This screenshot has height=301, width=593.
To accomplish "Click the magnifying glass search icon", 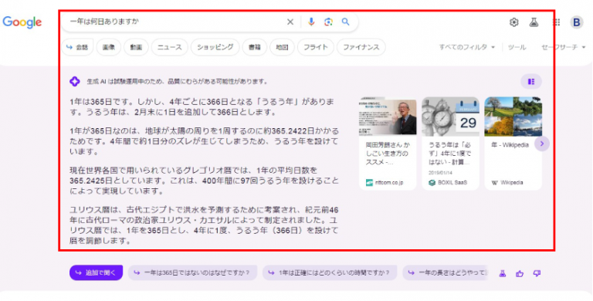I will coord(345,22).
